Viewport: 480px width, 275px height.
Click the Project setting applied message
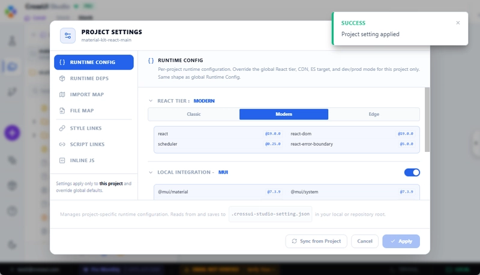[370, 34]
